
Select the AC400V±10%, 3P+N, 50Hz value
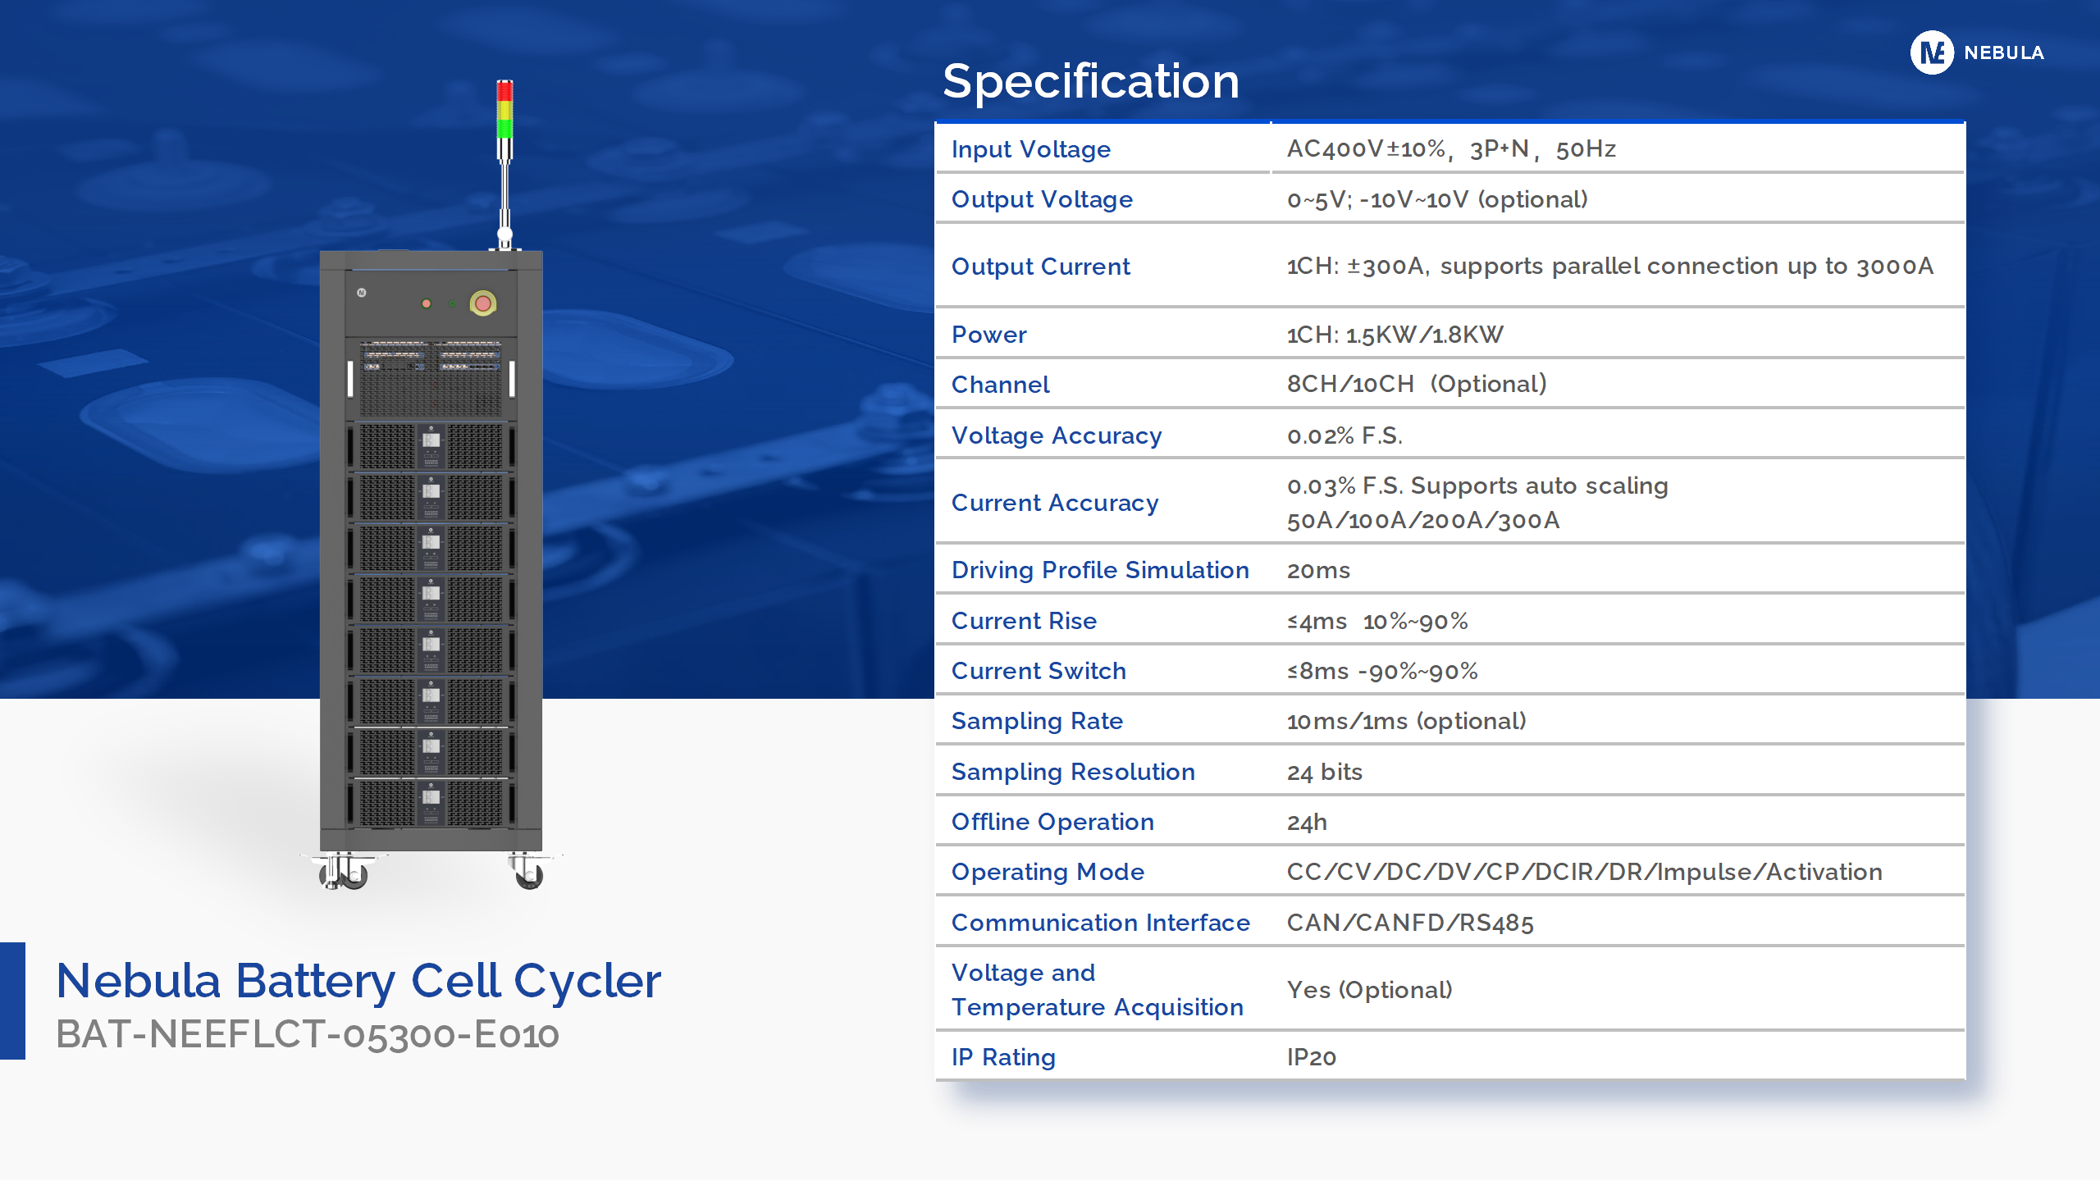coord(1451,148)
